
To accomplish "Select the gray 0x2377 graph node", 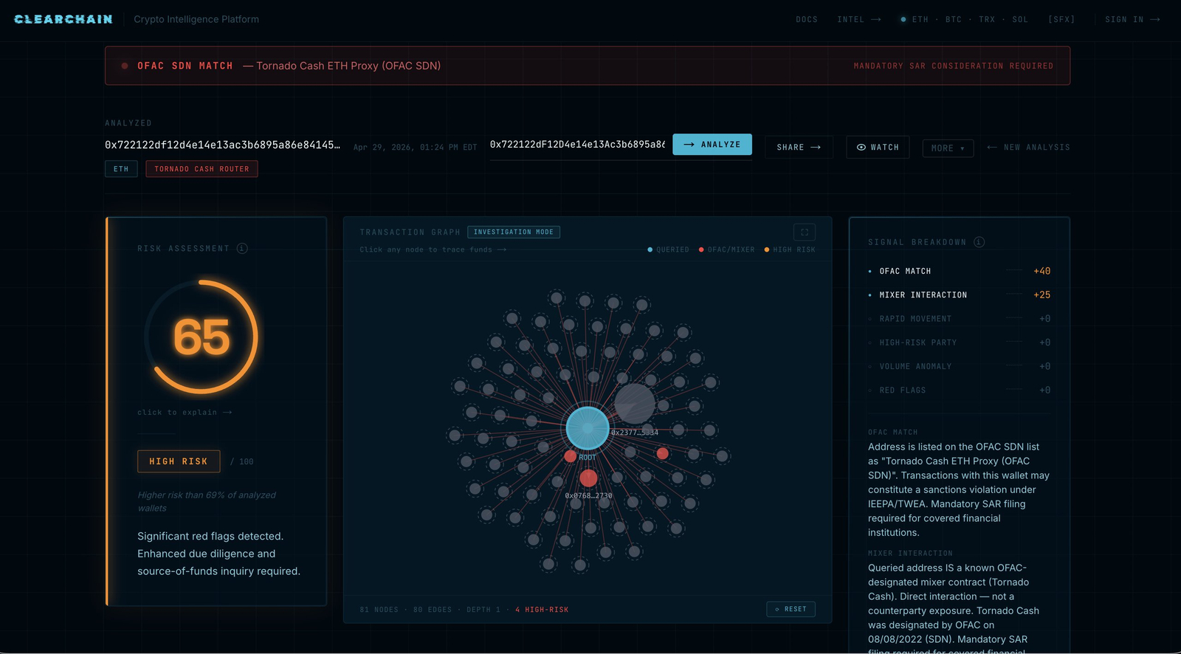I will point(635,404).
